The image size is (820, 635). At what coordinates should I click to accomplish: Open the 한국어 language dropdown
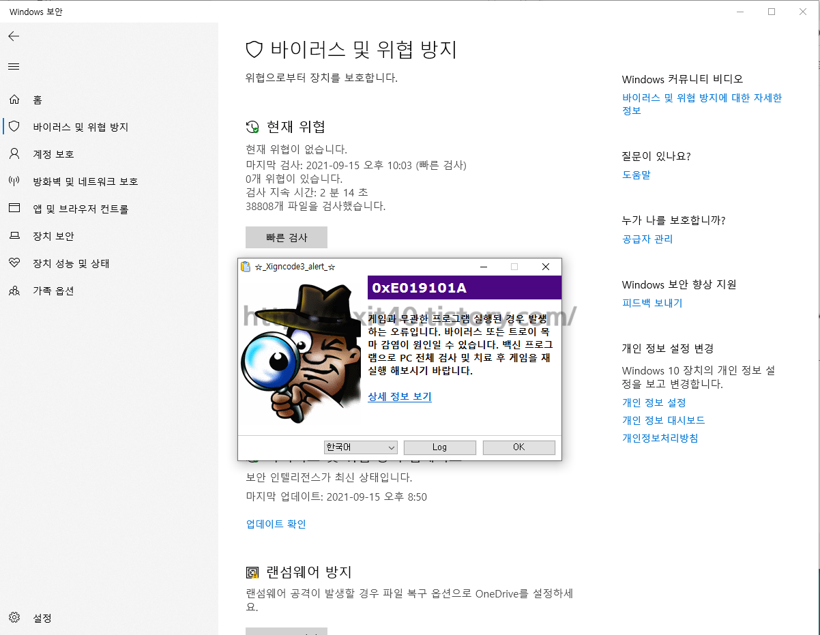pyautogui.click(x=361, y=447)
